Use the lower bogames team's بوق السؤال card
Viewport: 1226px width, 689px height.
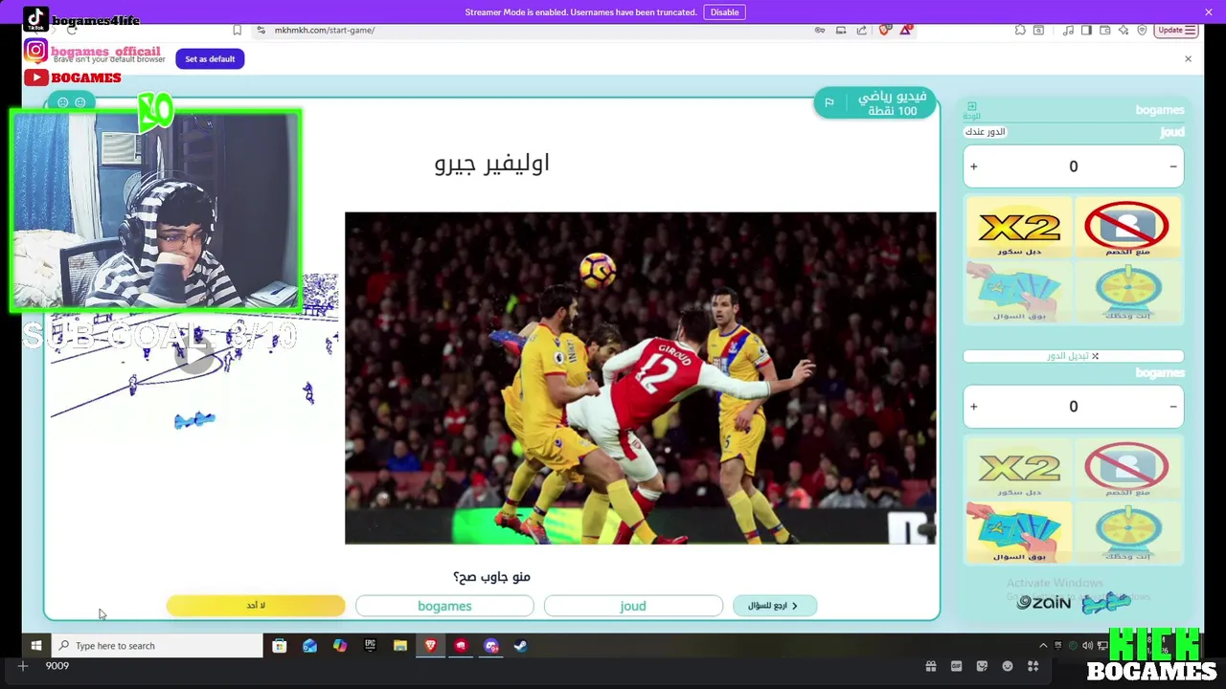(1019, 532)
